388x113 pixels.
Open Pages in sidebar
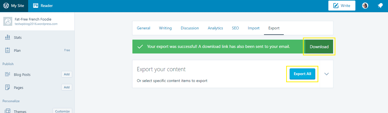pos(18,88)
